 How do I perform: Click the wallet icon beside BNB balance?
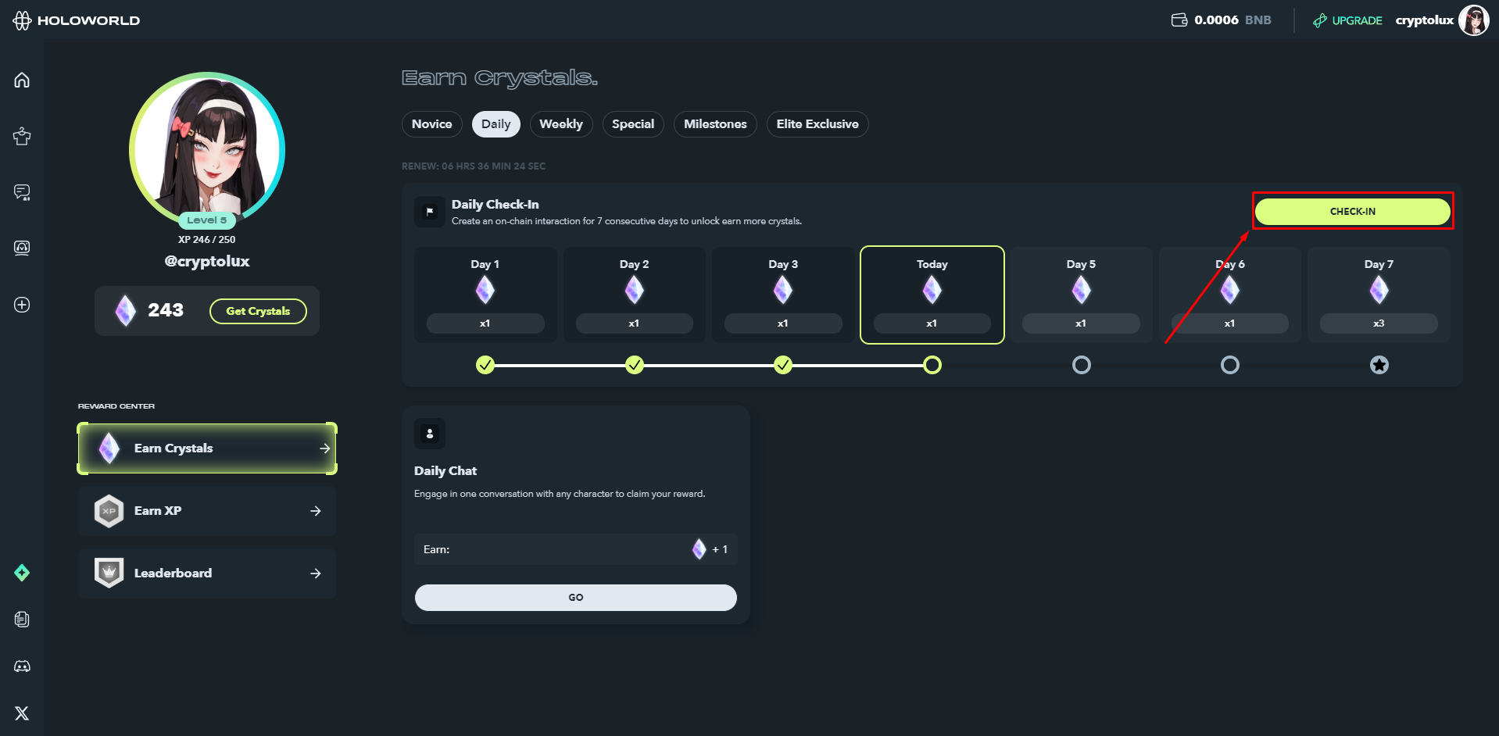tap(1179, 20)
